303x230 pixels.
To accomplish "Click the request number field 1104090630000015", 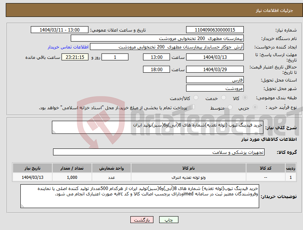I will pos(215,30).
